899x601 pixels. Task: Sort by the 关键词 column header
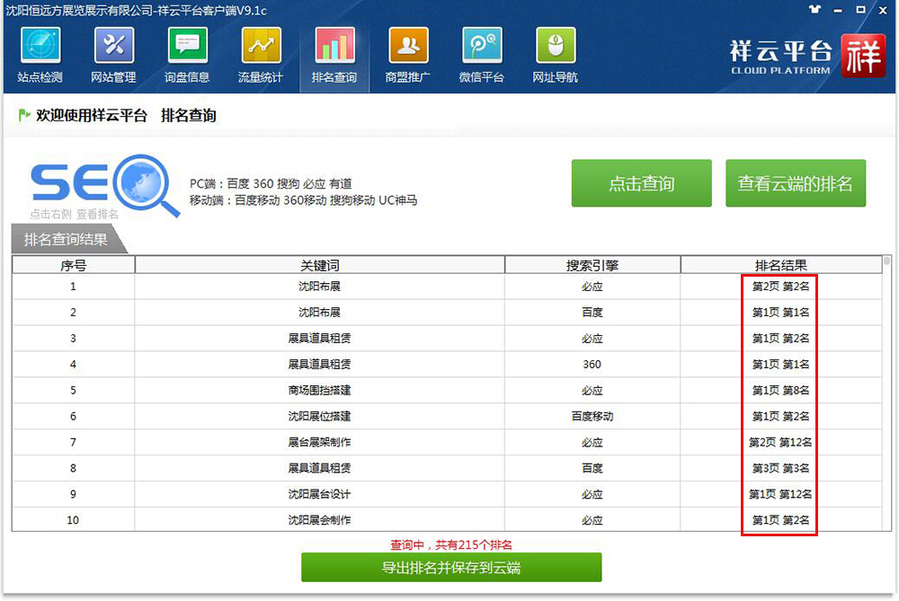(320, 265)
